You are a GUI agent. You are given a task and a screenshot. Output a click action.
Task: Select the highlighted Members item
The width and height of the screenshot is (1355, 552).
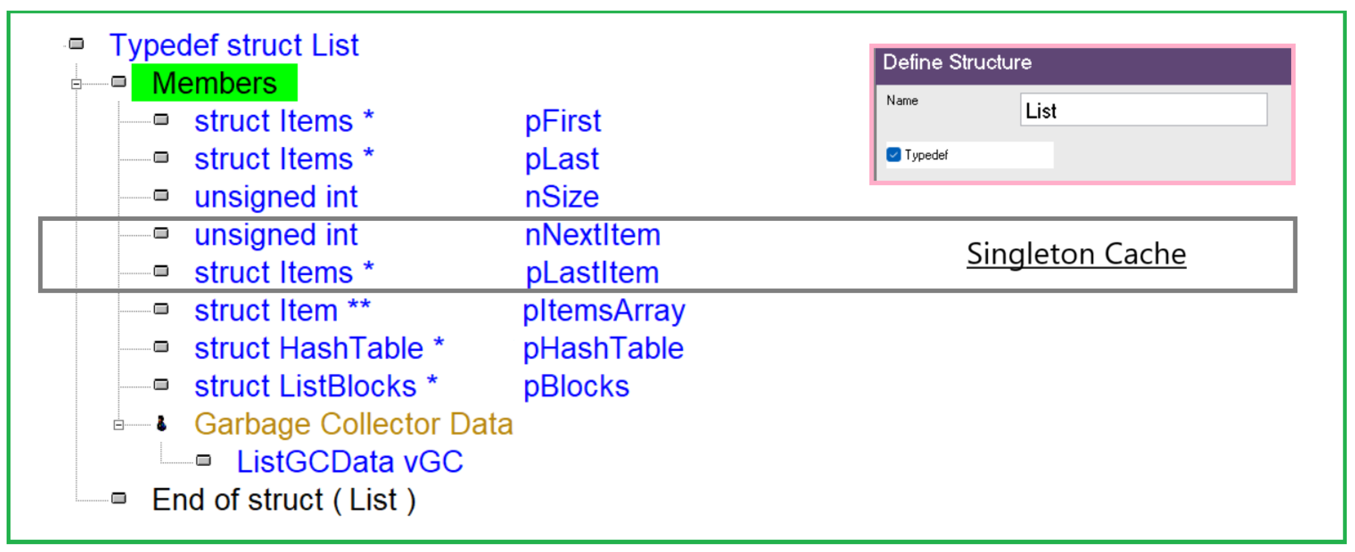pyautogui.click(x=215, y=83)
